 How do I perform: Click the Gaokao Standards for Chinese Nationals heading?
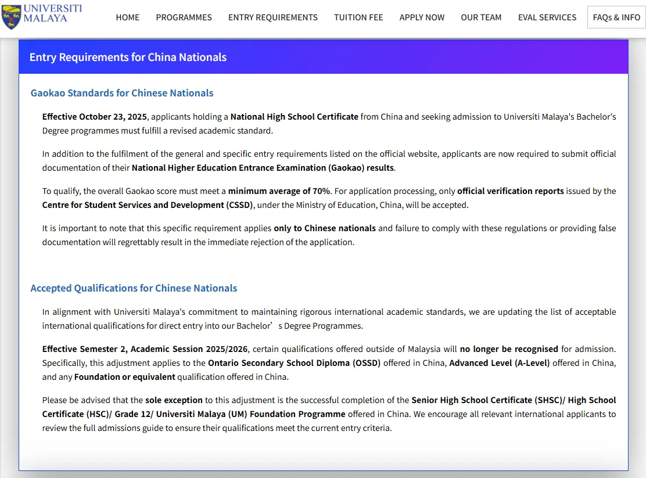click(x=122, y=93)
